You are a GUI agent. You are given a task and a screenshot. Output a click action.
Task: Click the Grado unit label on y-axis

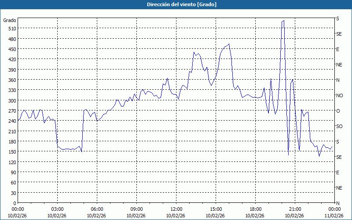10,20
